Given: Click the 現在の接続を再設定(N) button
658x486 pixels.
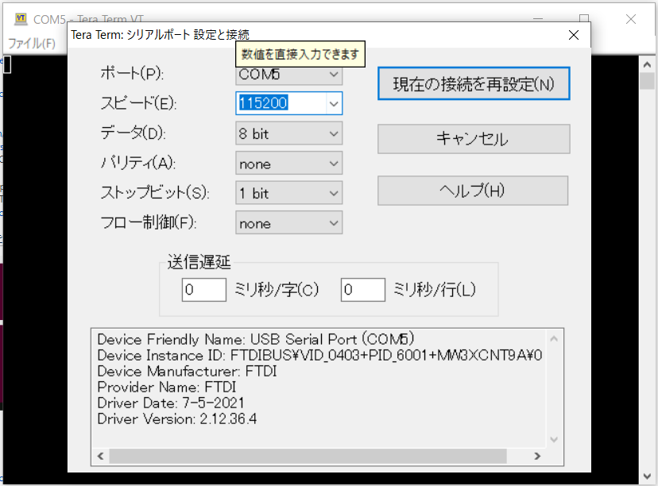Looking at the screenshot, I should [x=474, y=84].
